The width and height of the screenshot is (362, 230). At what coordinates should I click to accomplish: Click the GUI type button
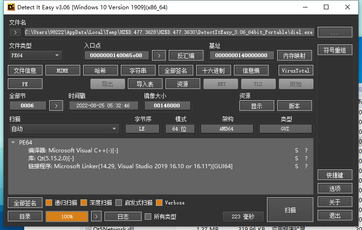[x=285, y=129]
